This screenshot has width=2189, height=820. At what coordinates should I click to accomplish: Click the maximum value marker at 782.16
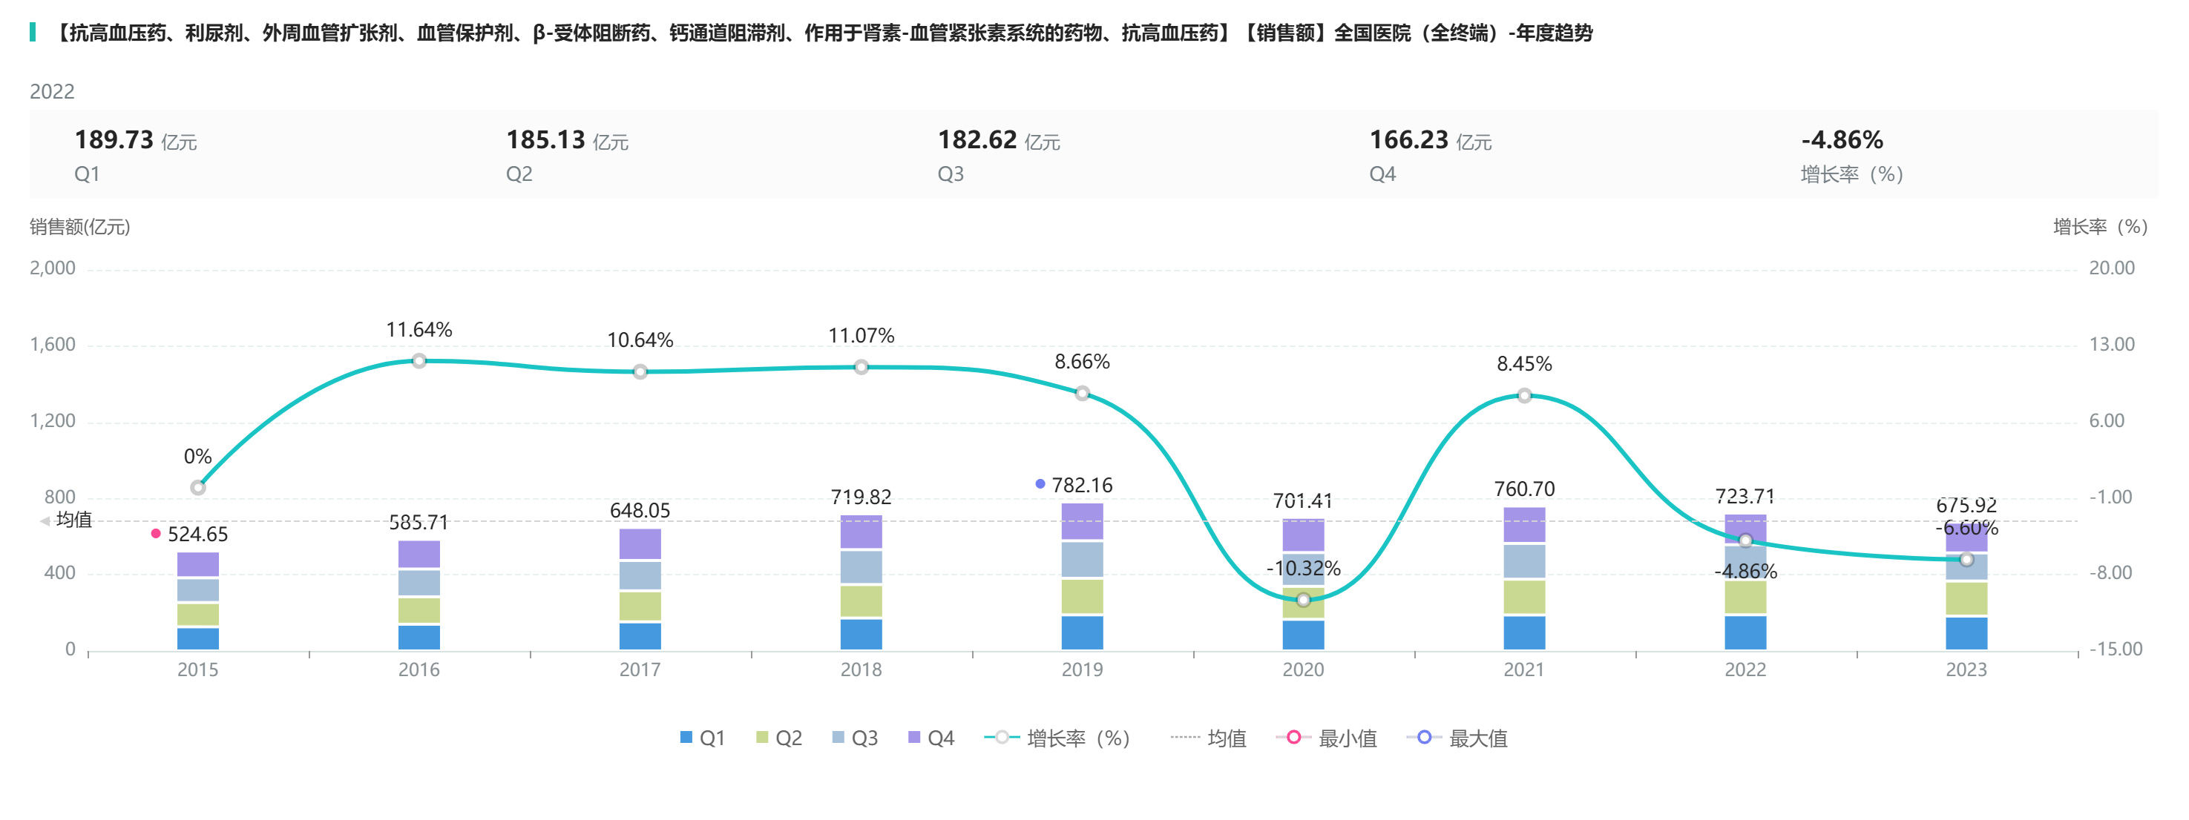(x=1040, y=484)
